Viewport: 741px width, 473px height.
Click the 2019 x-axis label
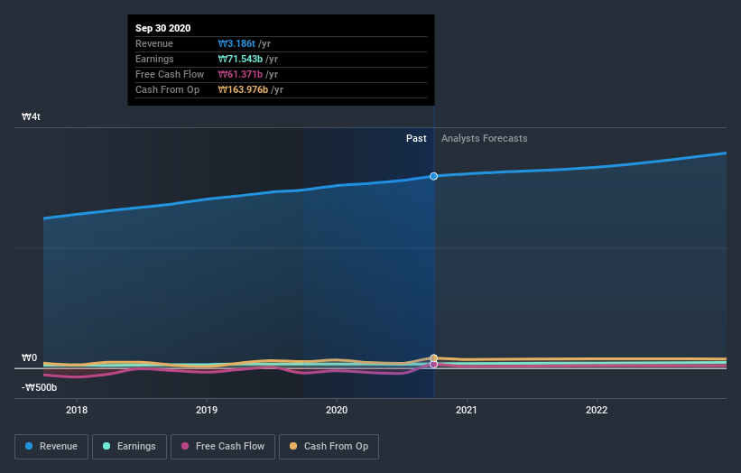pos(207,410)
